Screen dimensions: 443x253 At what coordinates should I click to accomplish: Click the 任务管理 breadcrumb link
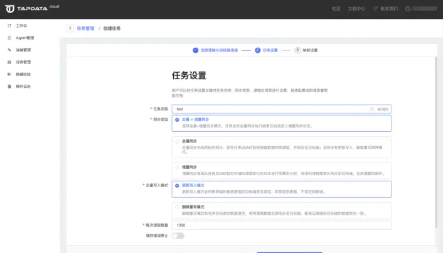tap(85, 29)
